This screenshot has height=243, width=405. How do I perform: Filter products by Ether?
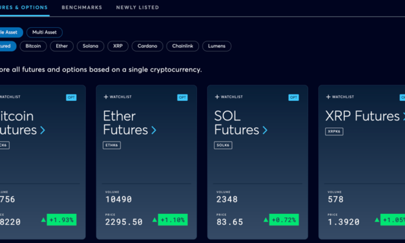click(62, 46)
